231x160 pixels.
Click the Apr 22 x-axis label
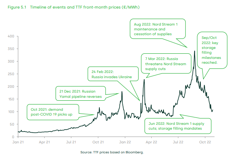coord(151,141)
